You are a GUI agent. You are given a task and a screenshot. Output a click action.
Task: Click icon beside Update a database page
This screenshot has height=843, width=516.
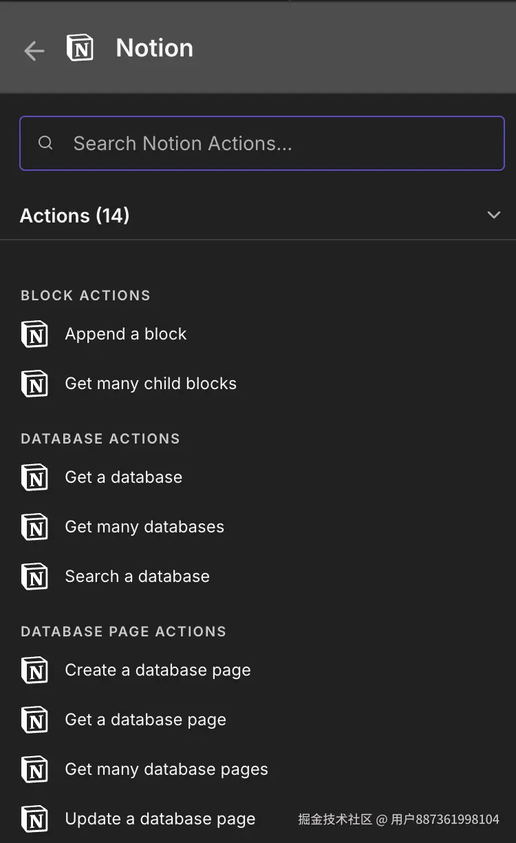pyautogui.click(x=34, y=819)
